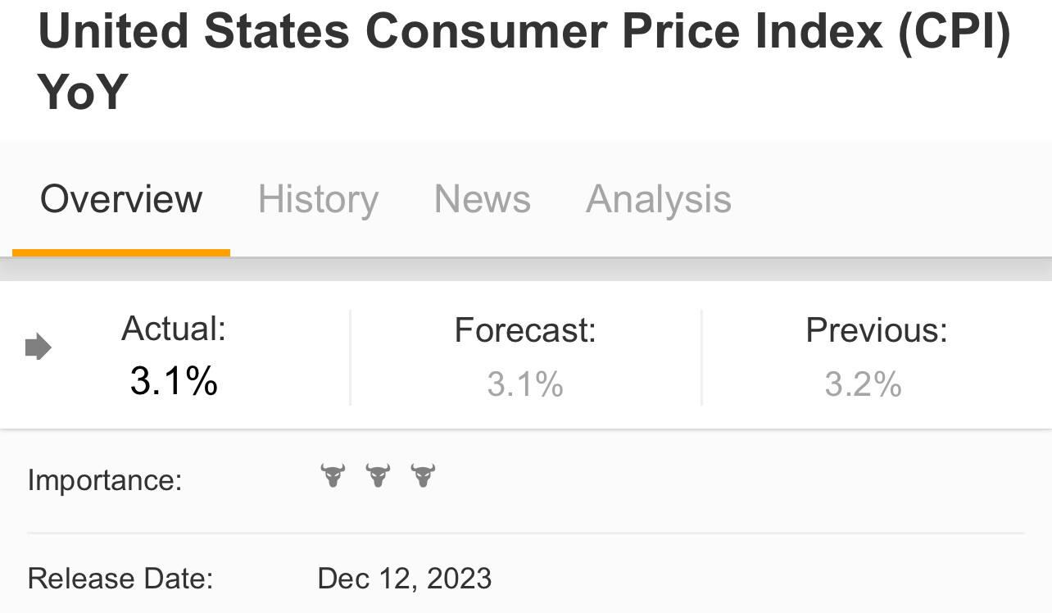Click the Dec 12, 2023 date

pyautogui.click(x=405, y=579)
